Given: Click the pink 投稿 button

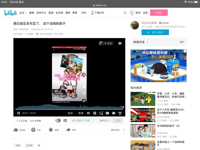Looking at the screenshot, I should pos(159,12).
